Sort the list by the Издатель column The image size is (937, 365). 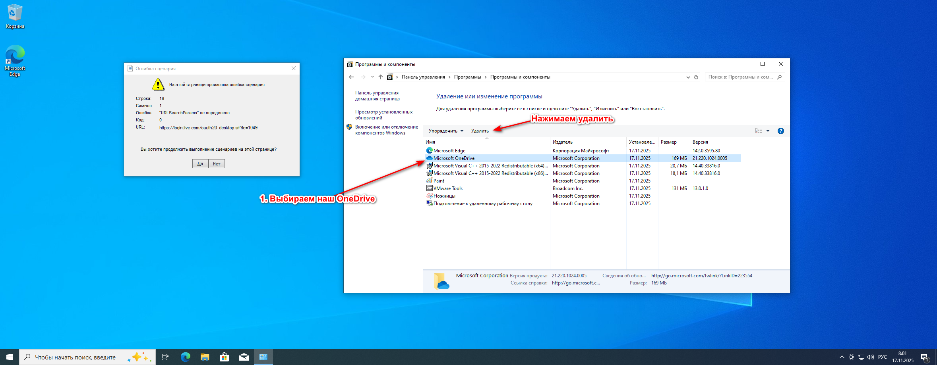pyautogui.click(x=562, y=142)
